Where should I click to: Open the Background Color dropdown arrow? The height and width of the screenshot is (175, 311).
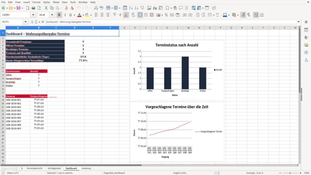(x=91, y=15)
